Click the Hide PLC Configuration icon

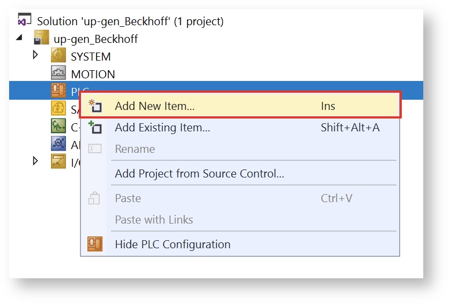tap(95, 244)
